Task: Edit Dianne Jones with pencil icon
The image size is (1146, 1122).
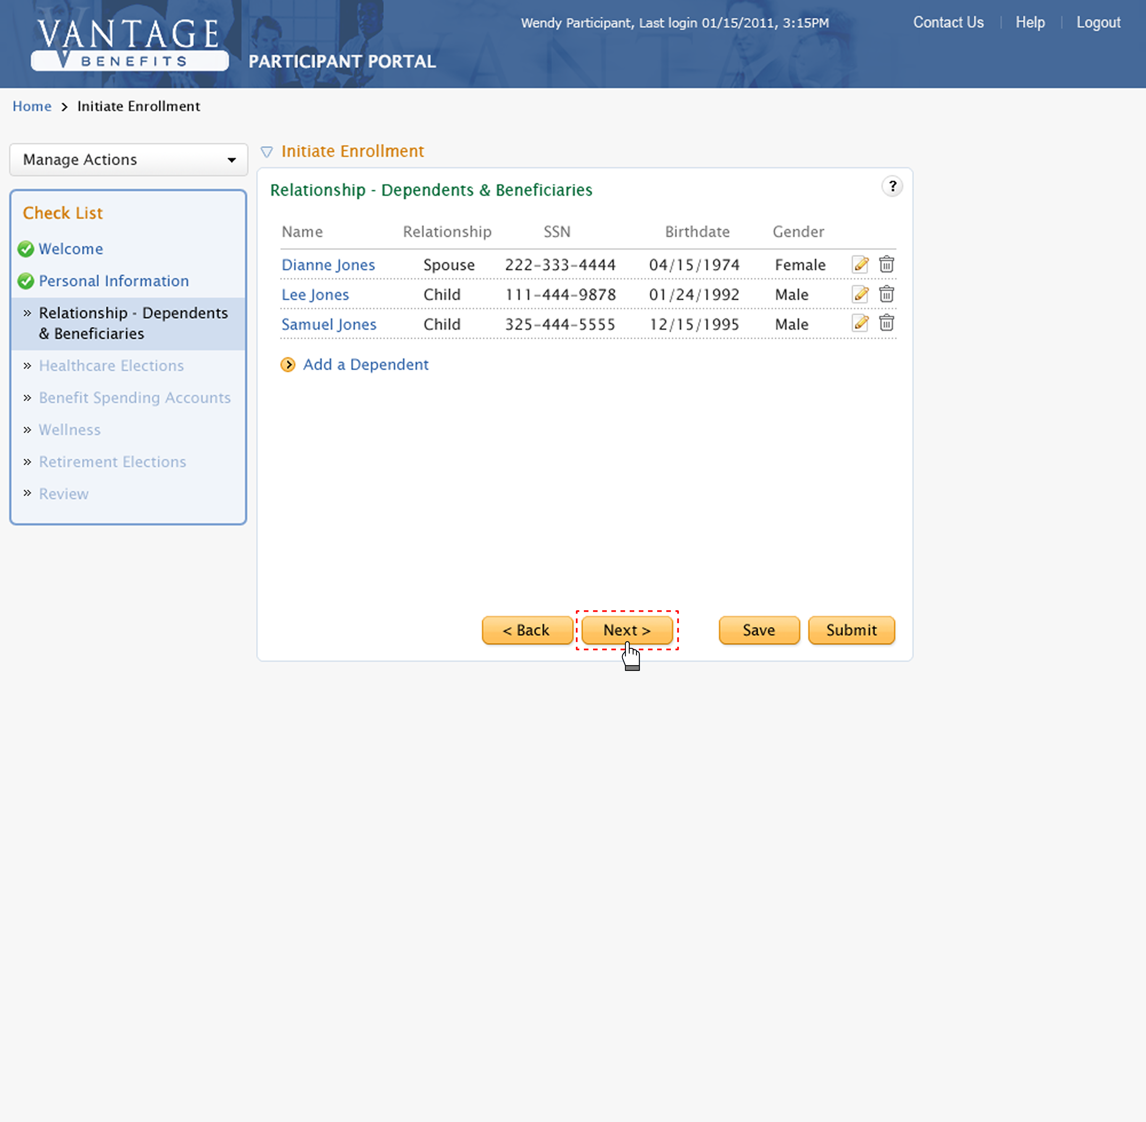Action: [860, 264]
